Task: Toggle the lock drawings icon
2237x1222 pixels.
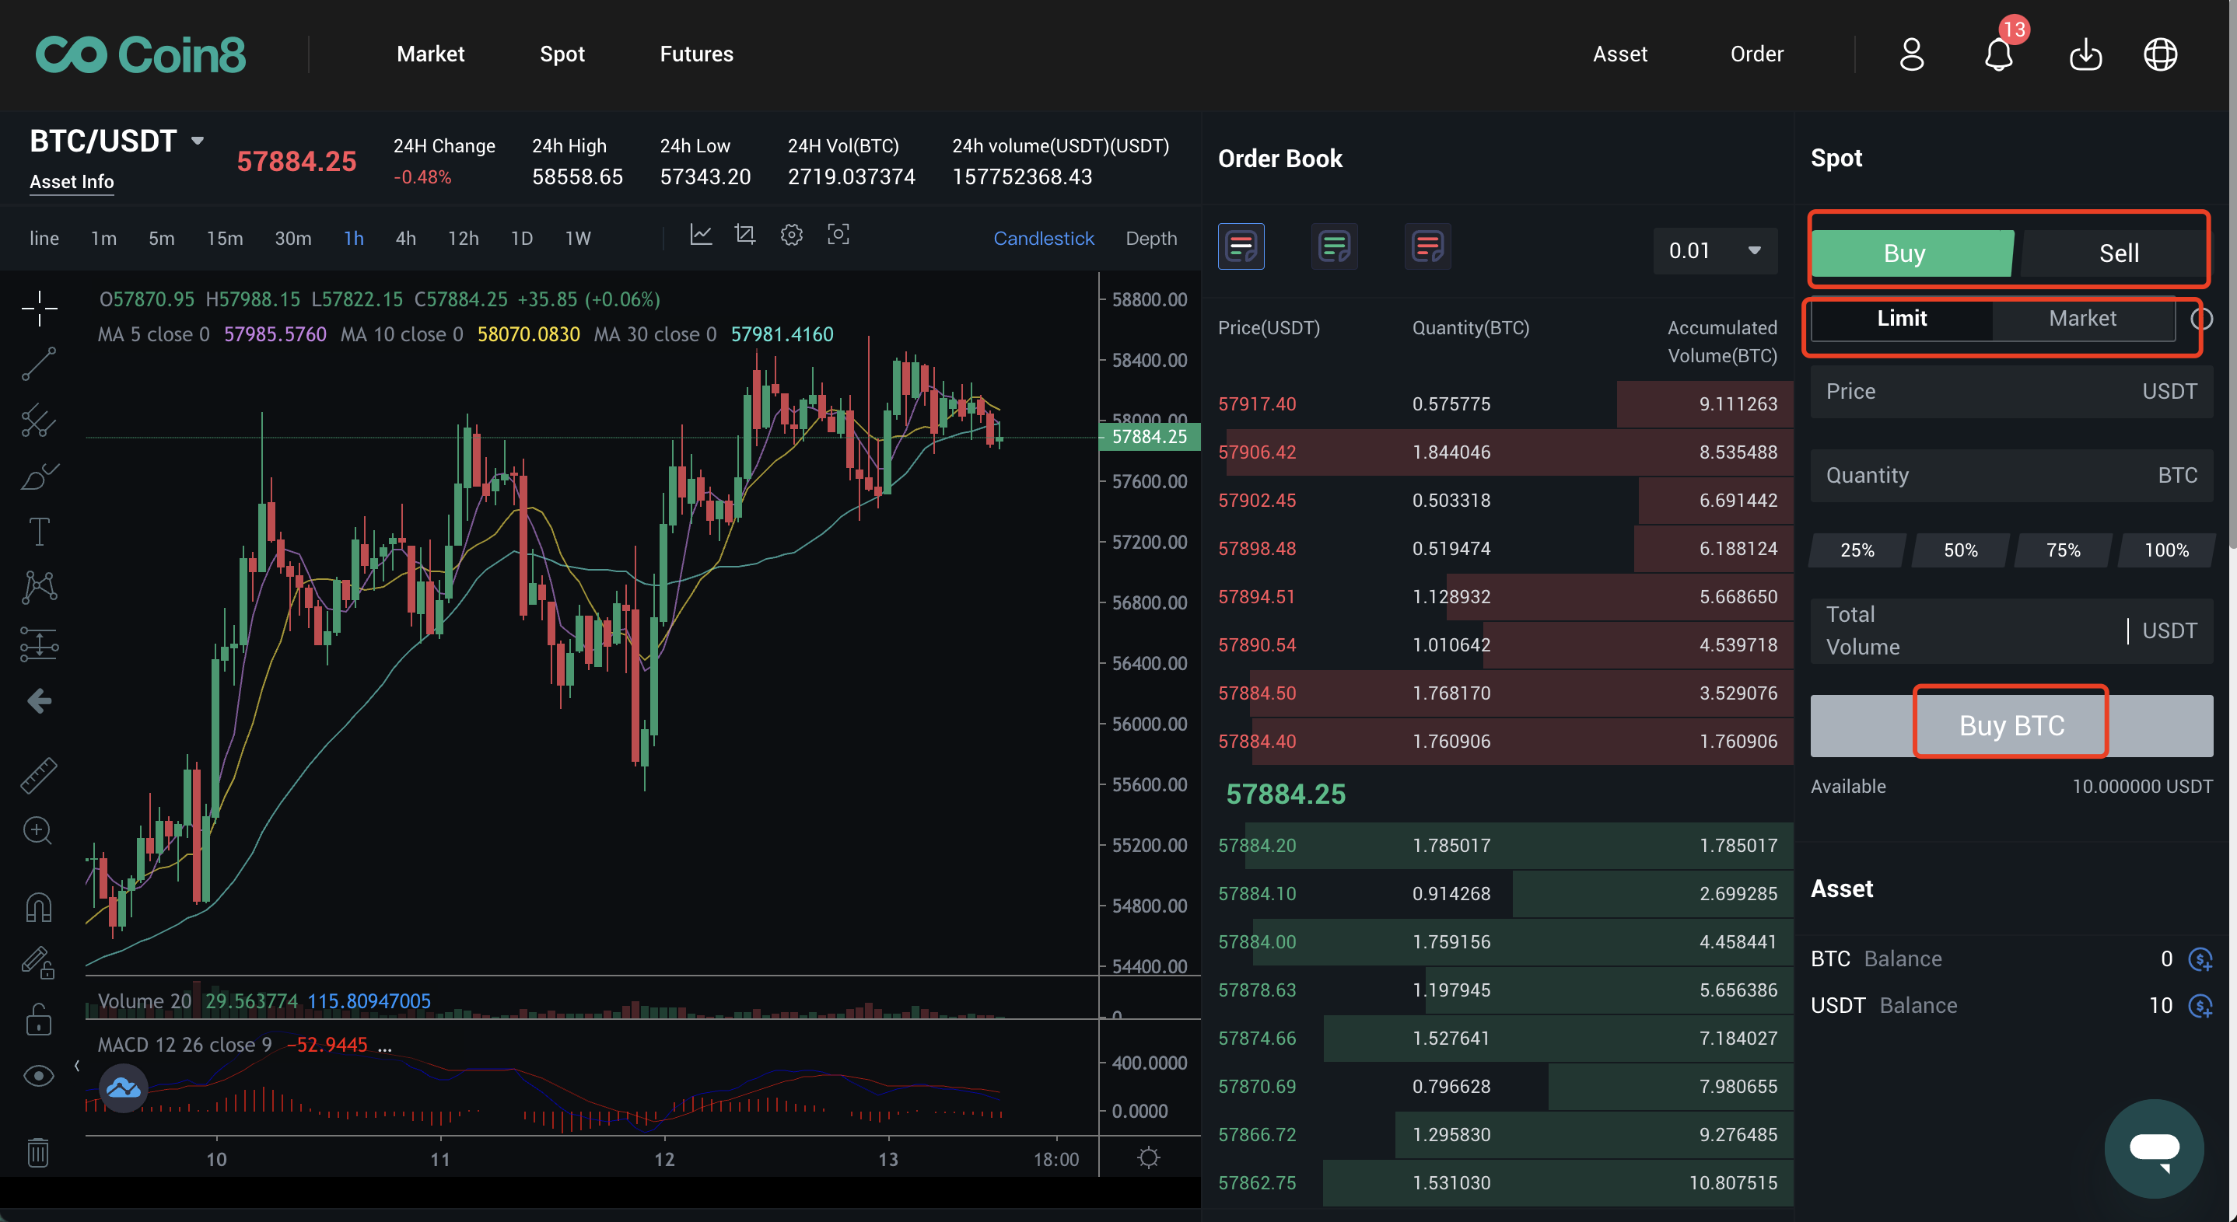Action: click(38, 1020)
